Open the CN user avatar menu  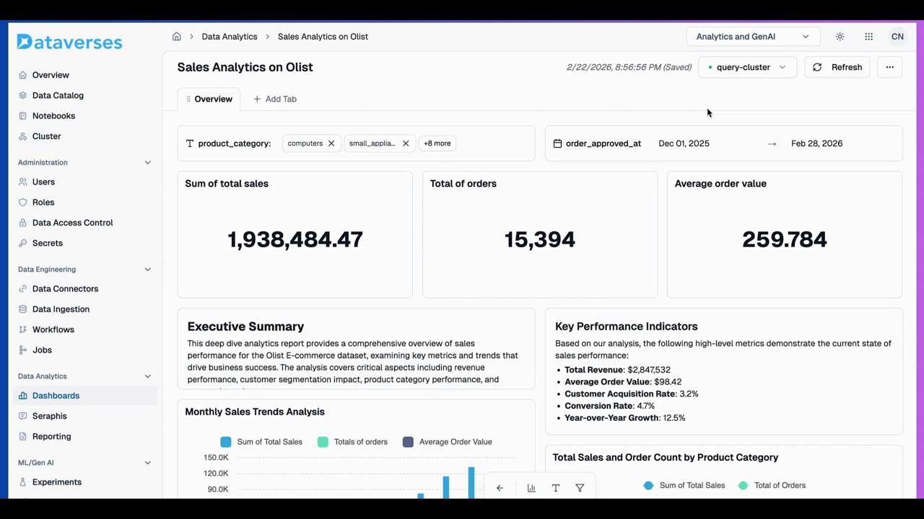pyautogui.click(x=897, y=37)
